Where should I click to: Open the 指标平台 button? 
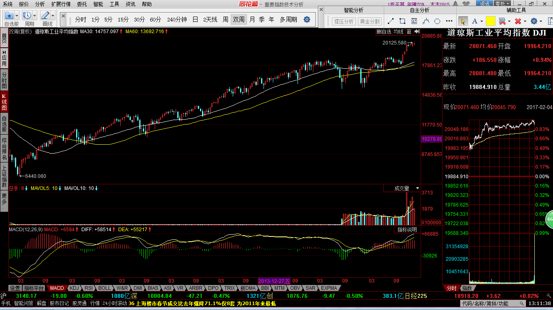(34, 288)
